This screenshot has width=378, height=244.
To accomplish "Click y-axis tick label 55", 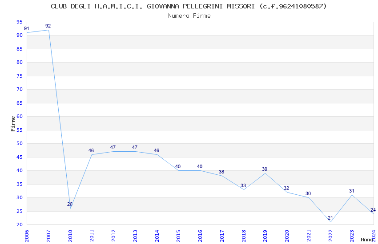I will click(20, 130).
